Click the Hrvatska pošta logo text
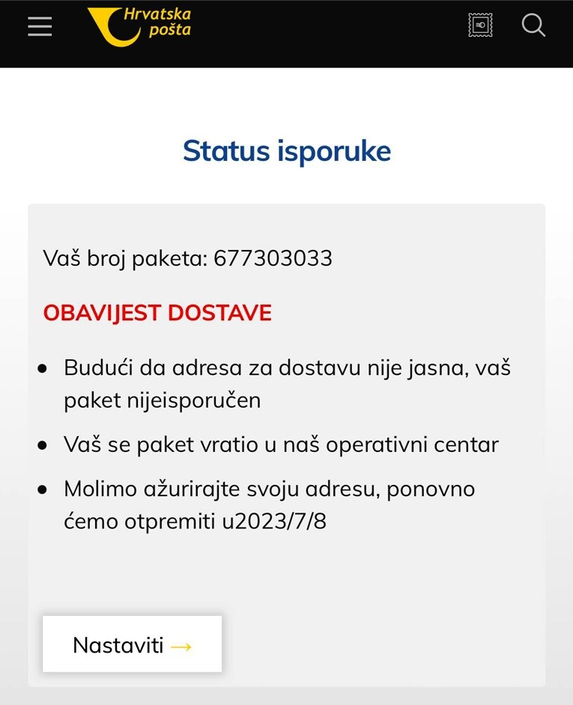573x705 pixels. [157, 22]
